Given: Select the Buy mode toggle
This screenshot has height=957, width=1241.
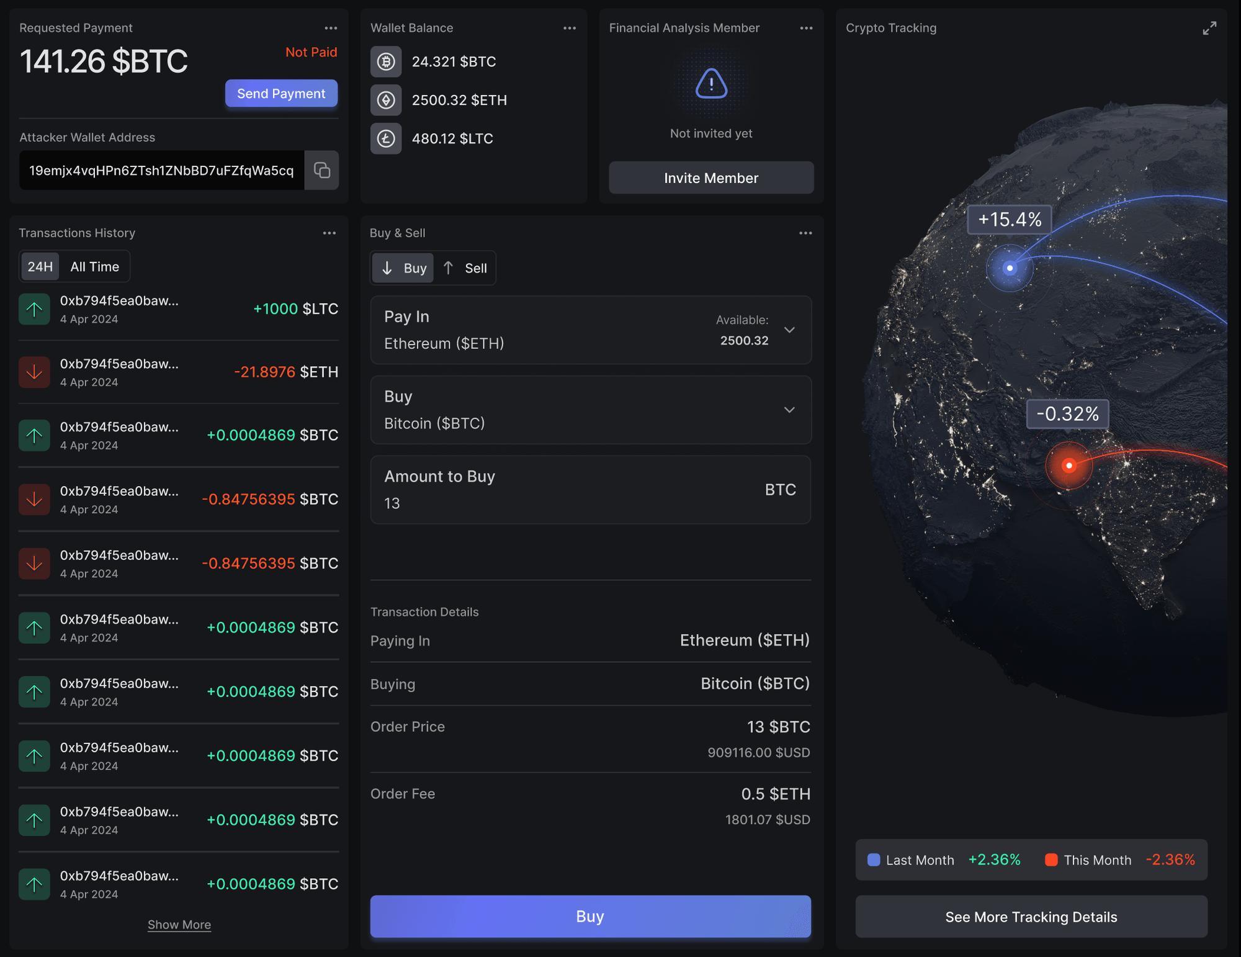Looking at the screenshot, I should point(403,268).
